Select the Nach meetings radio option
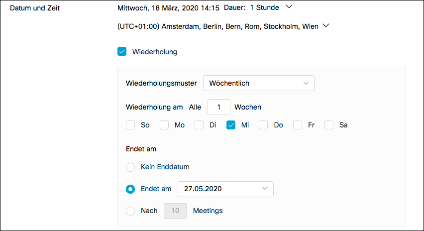Screen dimensions: 424x231 pyautogui.click(x=130, y=211)
